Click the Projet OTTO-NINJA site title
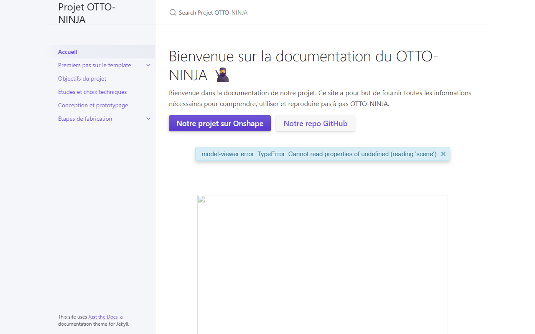 pyautogui.click(x=87, y=13)
